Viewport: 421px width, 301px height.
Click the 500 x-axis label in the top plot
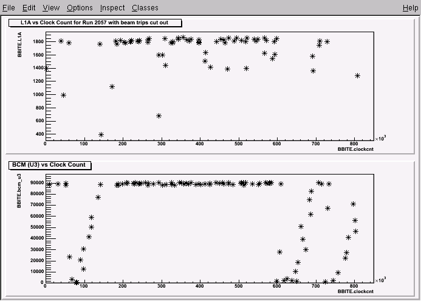pyautogui.click(x=238, y=144)
